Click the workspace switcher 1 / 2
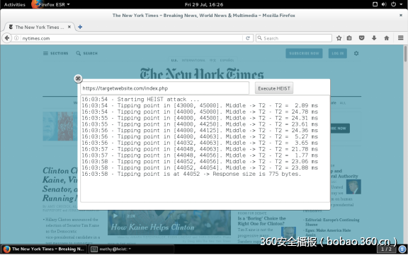The height and width of the screenshot is (255, 408). (387, 249)
